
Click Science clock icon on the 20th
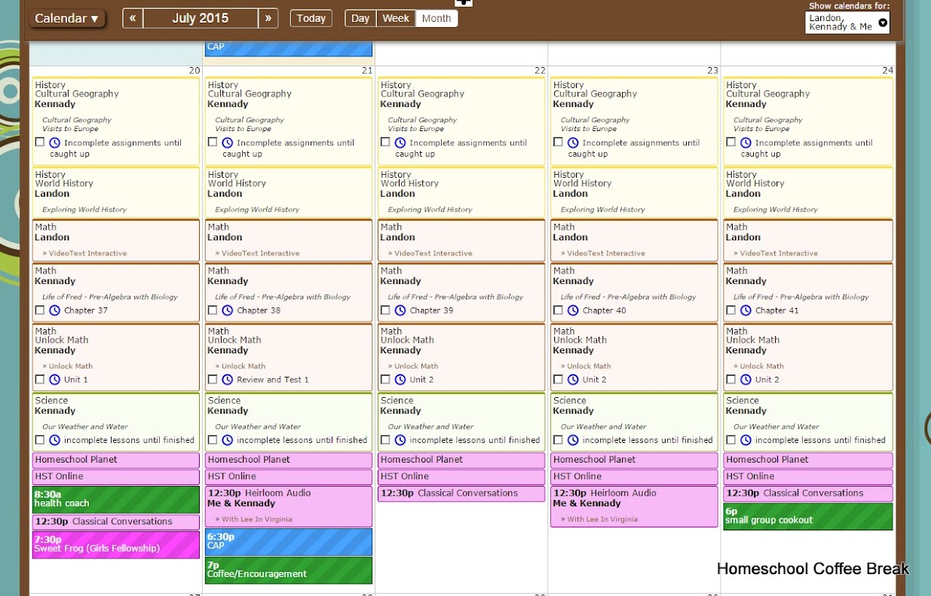[x=55, y=440]
